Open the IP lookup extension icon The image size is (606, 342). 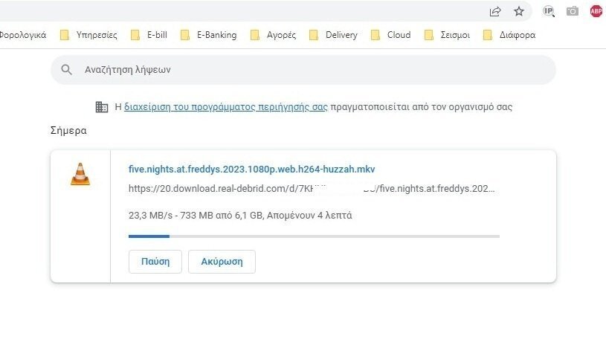point(549,12)
